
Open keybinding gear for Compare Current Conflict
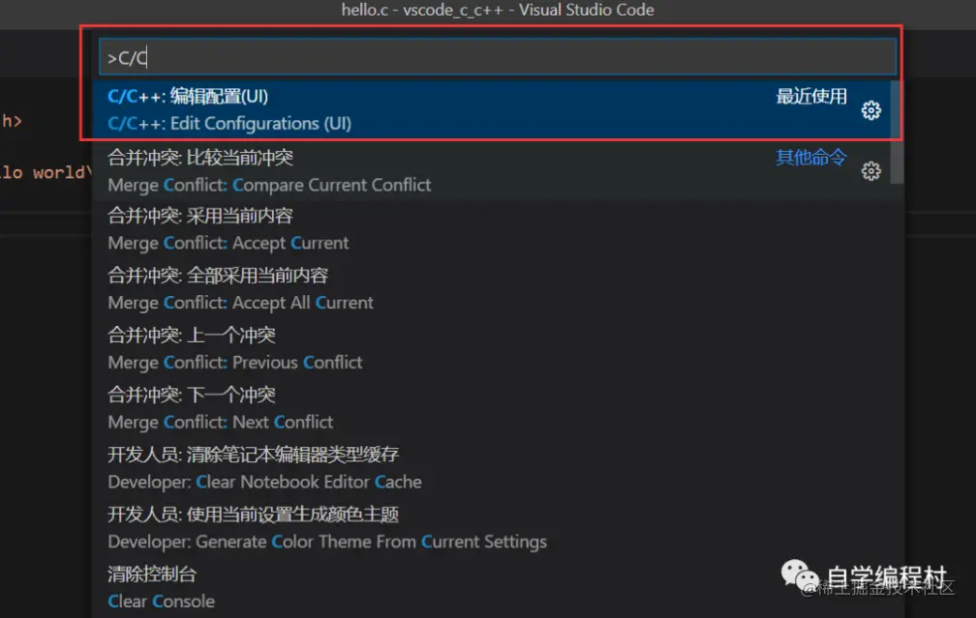click(870, 171)
